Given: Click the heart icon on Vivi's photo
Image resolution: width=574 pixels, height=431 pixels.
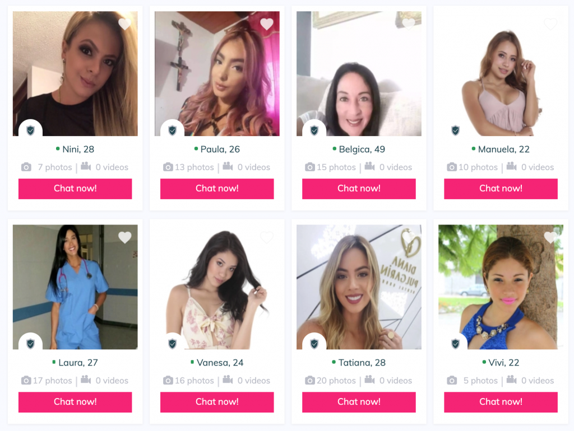Looking at the screenshot, I should pyautogui.click(x=550, y=238).
